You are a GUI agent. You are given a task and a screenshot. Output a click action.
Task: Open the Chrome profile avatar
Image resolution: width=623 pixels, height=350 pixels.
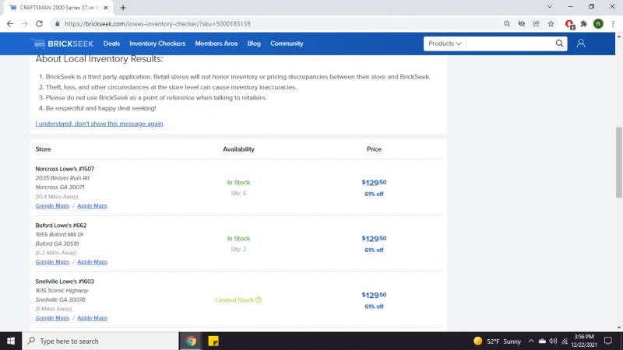(598, 24)
